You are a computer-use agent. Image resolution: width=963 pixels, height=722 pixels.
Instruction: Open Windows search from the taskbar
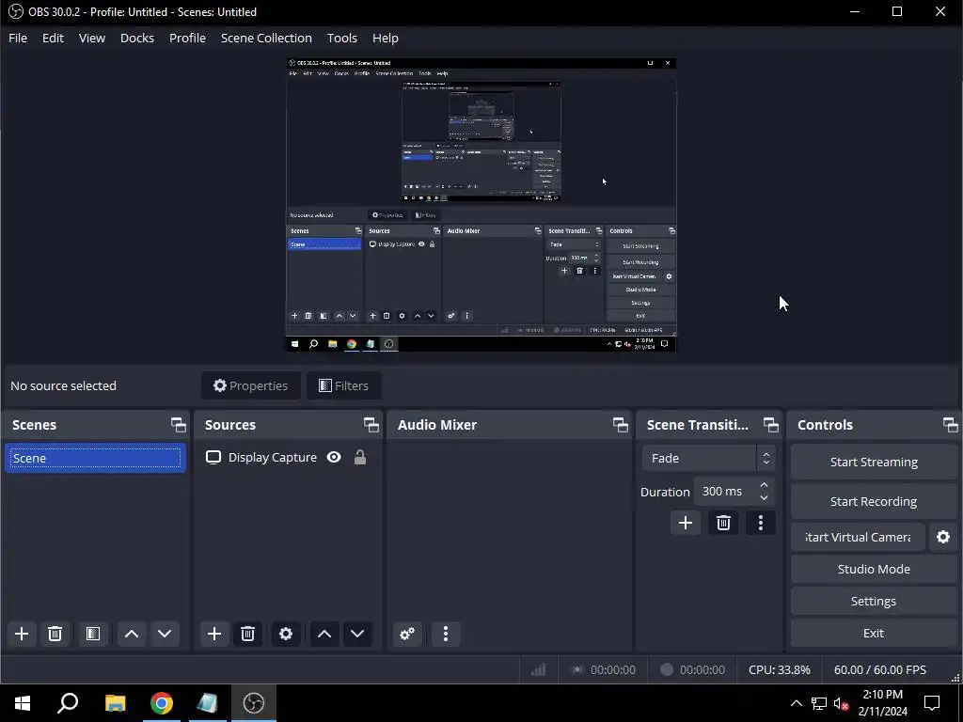(x=68, y=703)
